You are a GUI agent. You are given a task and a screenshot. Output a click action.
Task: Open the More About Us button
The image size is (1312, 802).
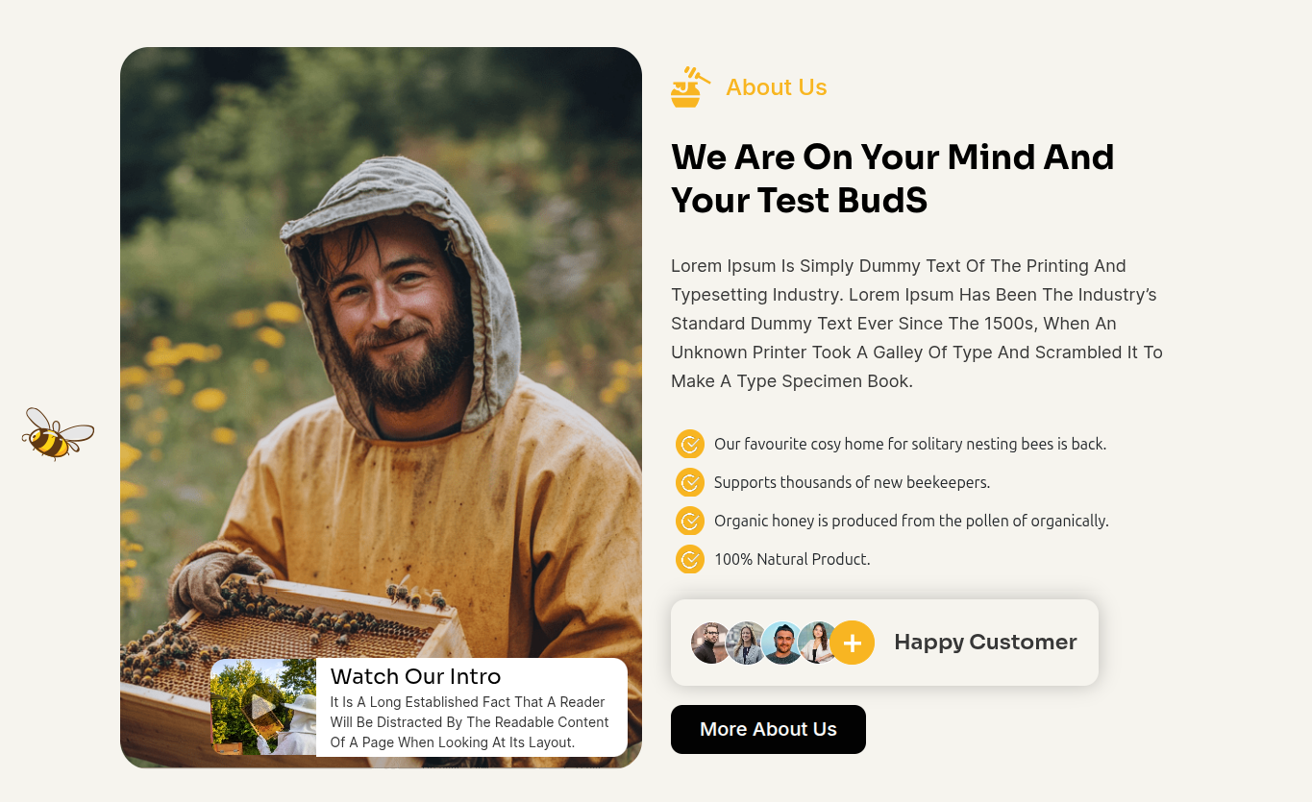(768, 729)
